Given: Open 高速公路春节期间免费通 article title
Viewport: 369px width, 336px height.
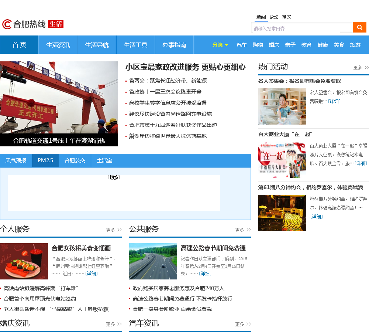Looking at the screenshot, I should click(x=213, y=248).
